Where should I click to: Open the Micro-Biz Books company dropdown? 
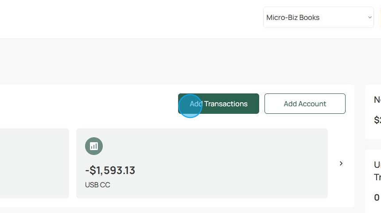318,17
